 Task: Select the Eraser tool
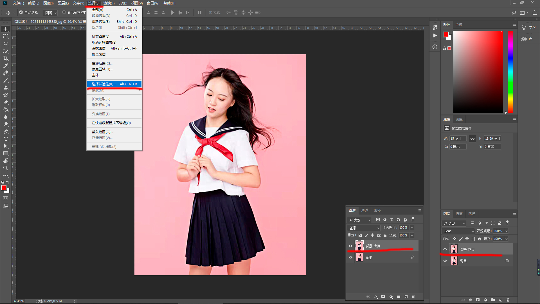[6, 102]
